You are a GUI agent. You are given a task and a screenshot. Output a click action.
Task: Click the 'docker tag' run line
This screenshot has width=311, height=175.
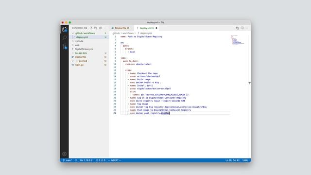(x=168, y=107)
